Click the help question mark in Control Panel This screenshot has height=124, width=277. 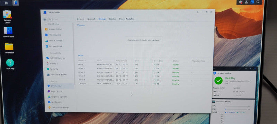tap(197, 12)
